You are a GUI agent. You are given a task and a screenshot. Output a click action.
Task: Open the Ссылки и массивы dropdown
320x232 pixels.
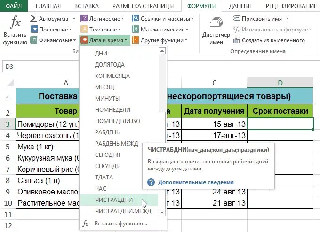tap(192, 19)
